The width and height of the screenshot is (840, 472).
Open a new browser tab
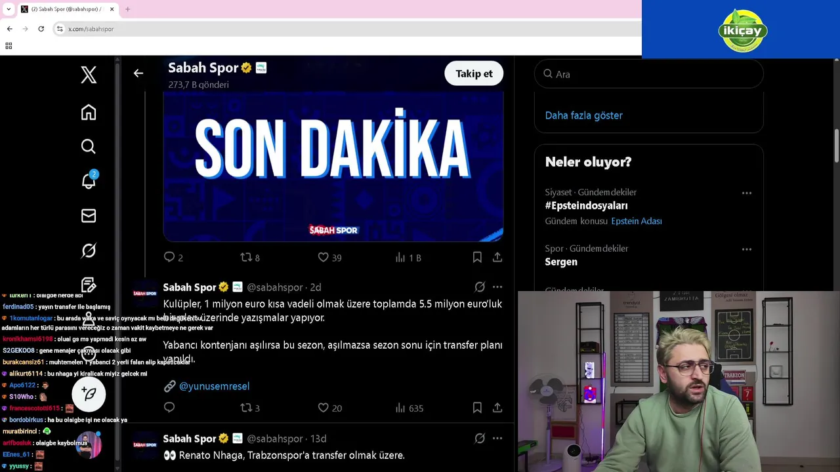pos(127,9)
